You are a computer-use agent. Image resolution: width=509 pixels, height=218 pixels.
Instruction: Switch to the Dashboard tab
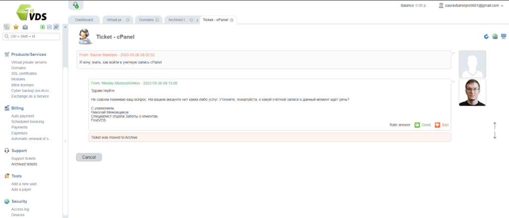tap(84, 20)
